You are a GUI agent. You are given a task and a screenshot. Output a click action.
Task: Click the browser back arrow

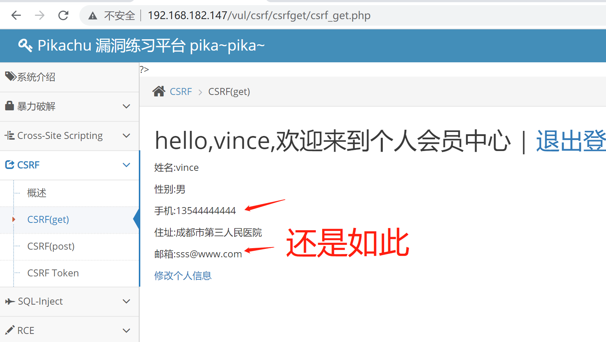pyautogui.click(x=16, y=15)
